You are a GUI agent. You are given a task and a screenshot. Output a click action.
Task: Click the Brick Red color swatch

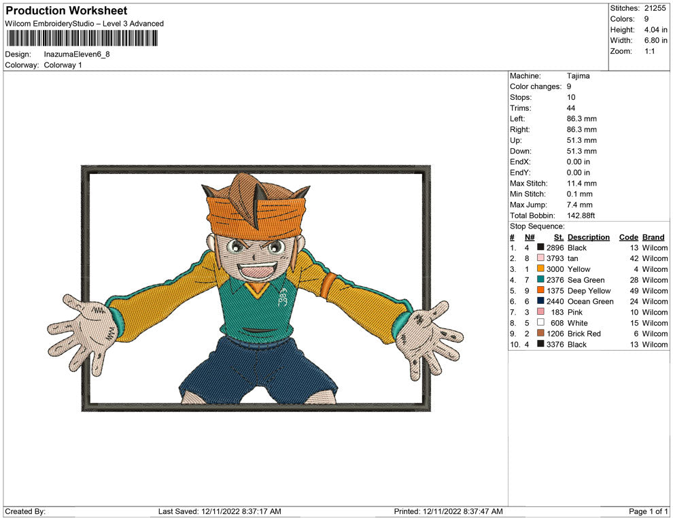pyautogui.click(x=540, y=333)
